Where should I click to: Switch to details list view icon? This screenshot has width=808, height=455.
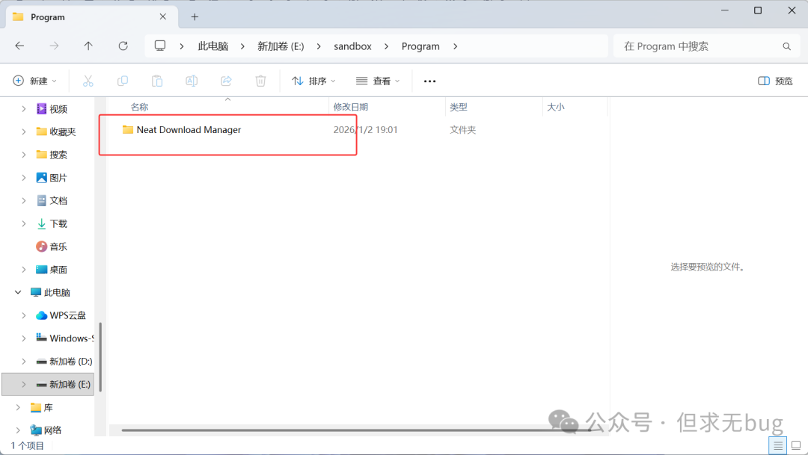pyautogui.click(x=778, y=446)
